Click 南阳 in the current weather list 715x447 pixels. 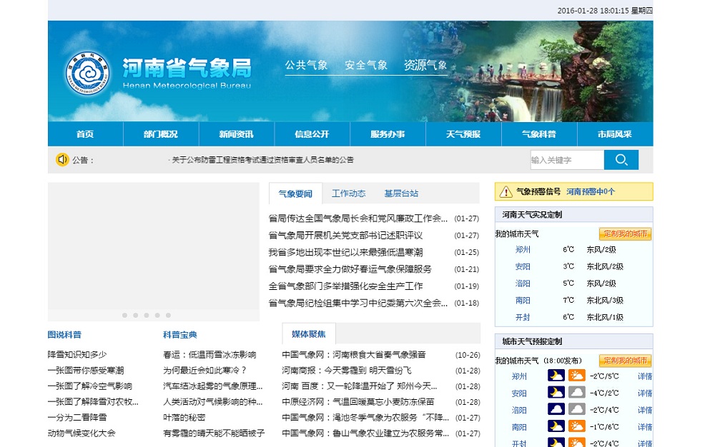pyautogui.click(x=523, y=301)
